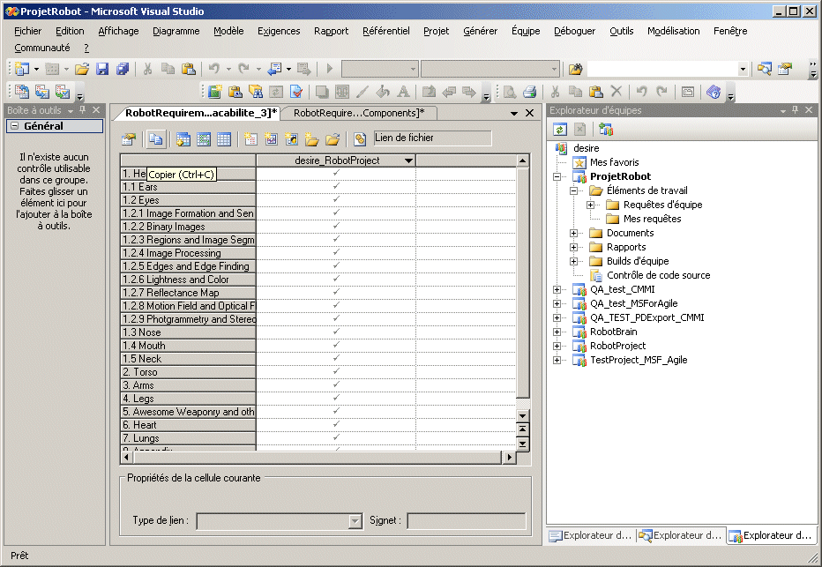Switch to the RobotRequire...Components tab
This screenshot has width=822, height=567.
[x=358, y=113]
